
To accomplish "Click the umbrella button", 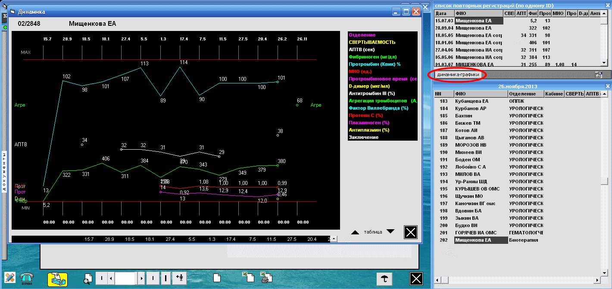I will point(384,278).
